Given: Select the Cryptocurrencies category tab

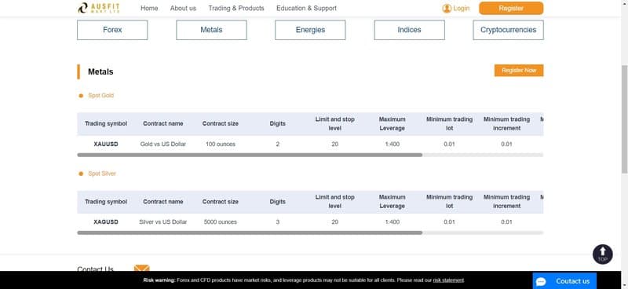Looking at the screenshot, I should 508,30.
